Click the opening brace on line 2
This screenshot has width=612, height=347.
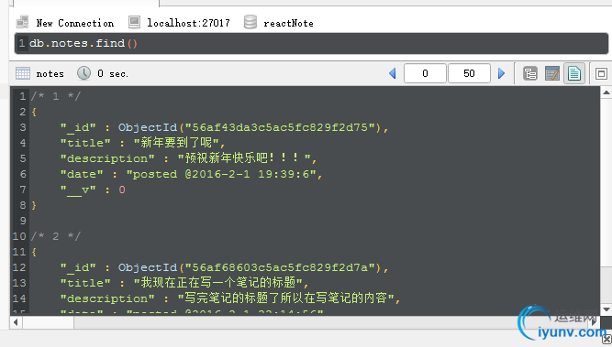coord(34,112)
